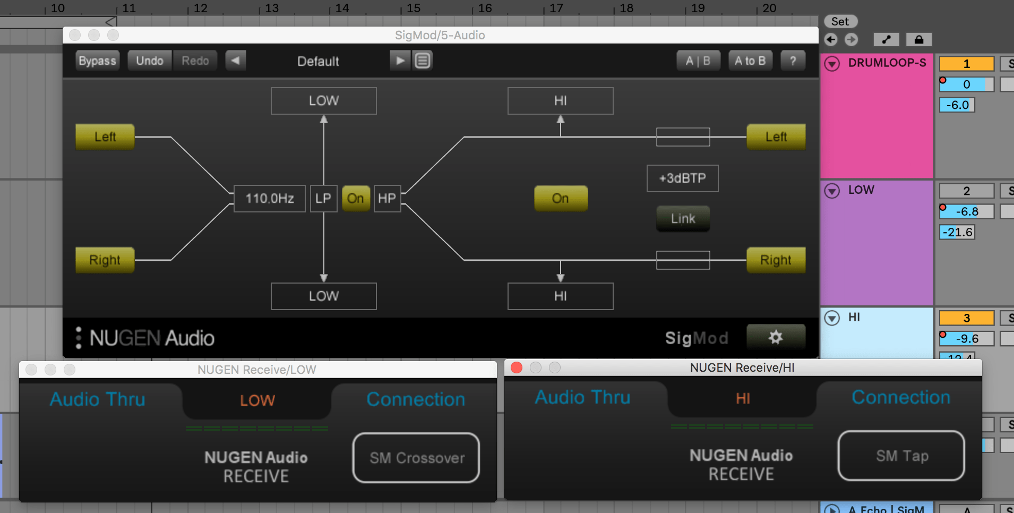Screen dimensions: 1014x513
Task: Open the preset list icon in SigMod
Action: (x=423, y=61)
